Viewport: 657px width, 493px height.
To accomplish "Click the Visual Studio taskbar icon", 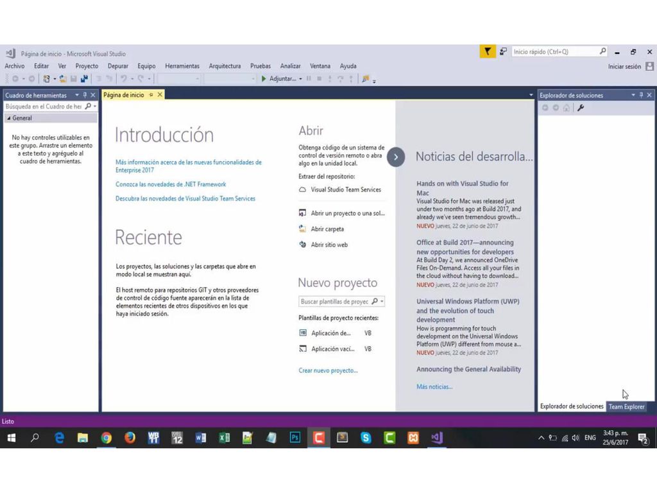I will (x=436, y=438).
